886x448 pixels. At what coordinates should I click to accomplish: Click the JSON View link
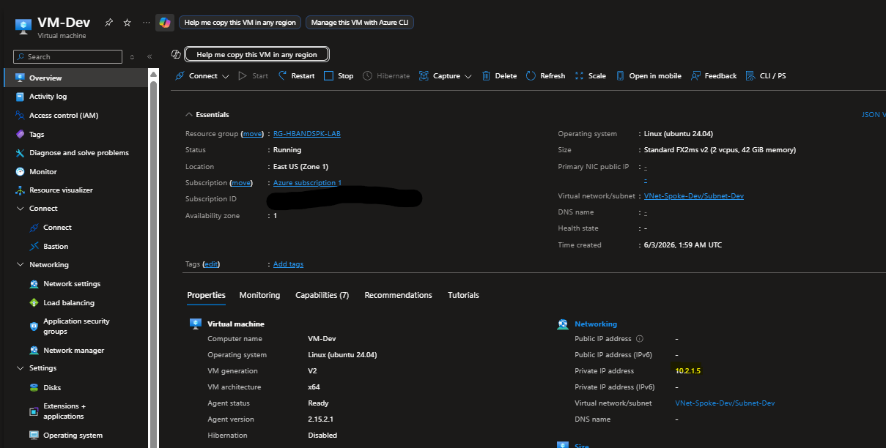(874, 115)
